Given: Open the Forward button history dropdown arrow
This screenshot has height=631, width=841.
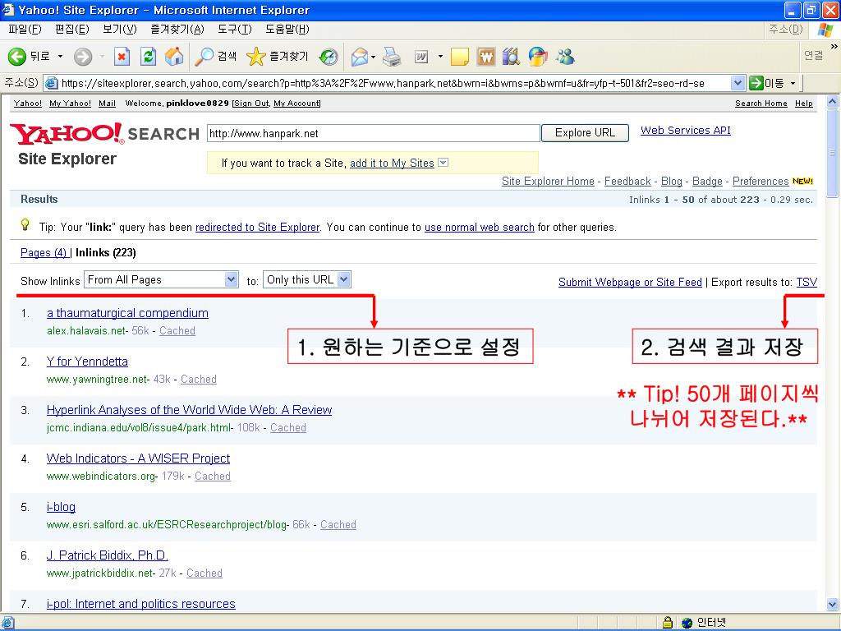Looking at the screenshot, I should (x=101, y=57).
